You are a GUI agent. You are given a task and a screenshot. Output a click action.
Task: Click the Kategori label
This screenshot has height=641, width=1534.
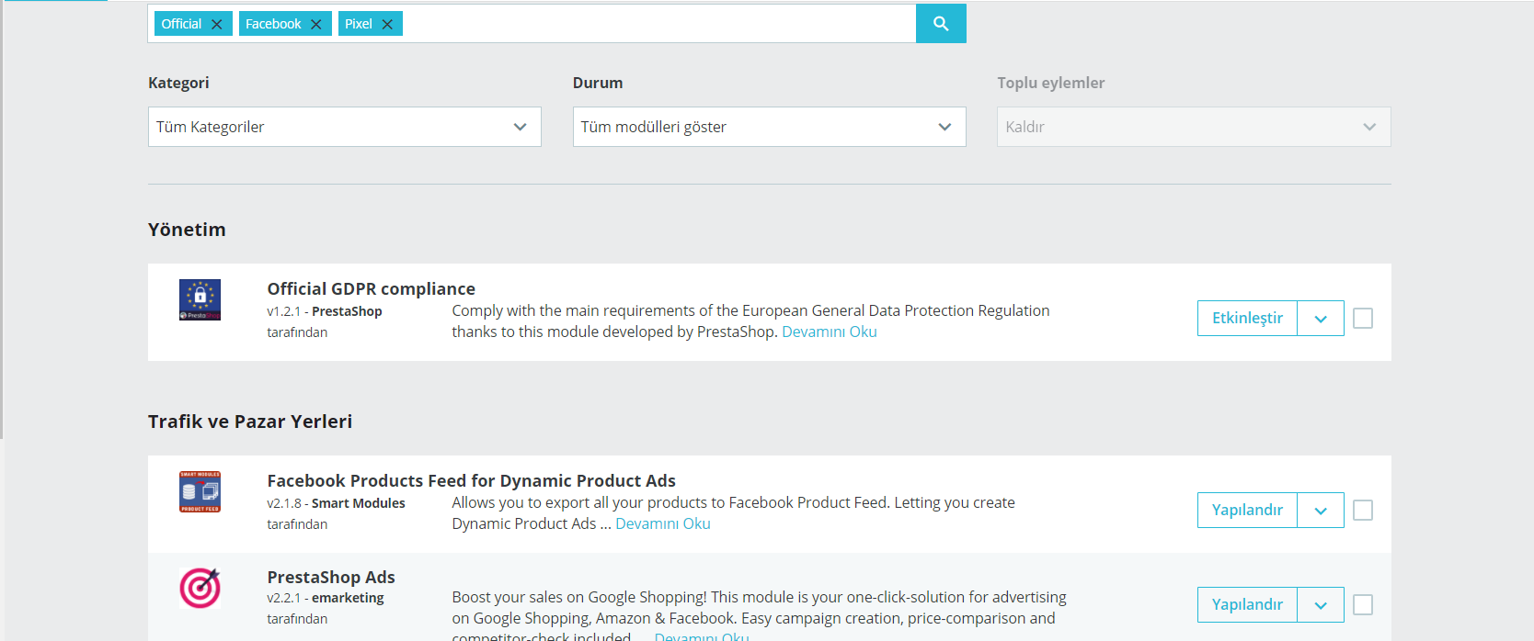tap(178, 83)
